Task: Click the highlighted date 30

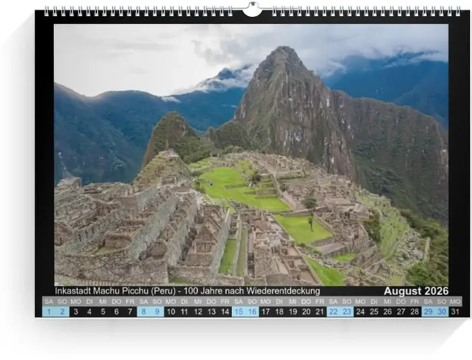Action: pos(442,312)
